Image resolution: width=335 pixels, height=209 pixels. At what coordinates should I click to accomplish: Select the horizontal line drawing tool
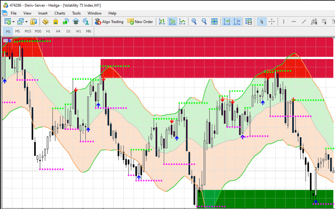[294, 21]
